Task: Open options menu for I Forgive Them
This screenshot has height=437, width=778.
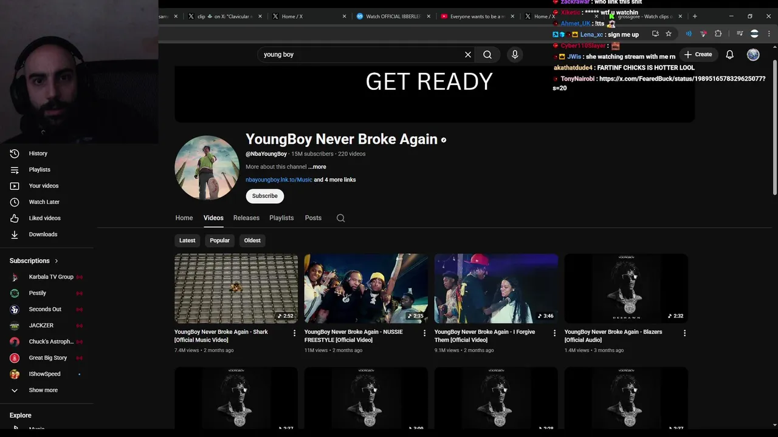Action: tap(554, 333)
